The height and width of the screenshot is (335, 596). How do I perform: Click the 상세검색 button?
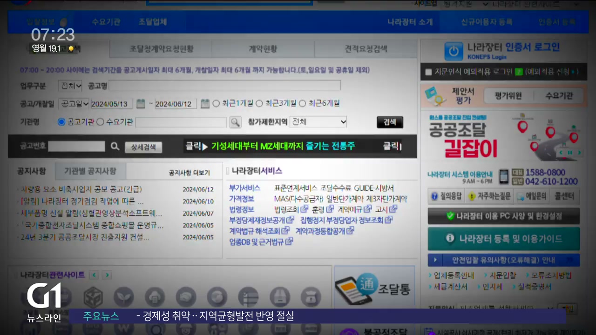pos(143,147)
